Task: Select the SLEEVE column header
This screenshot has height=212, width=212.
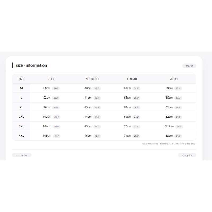Action: 174,79
